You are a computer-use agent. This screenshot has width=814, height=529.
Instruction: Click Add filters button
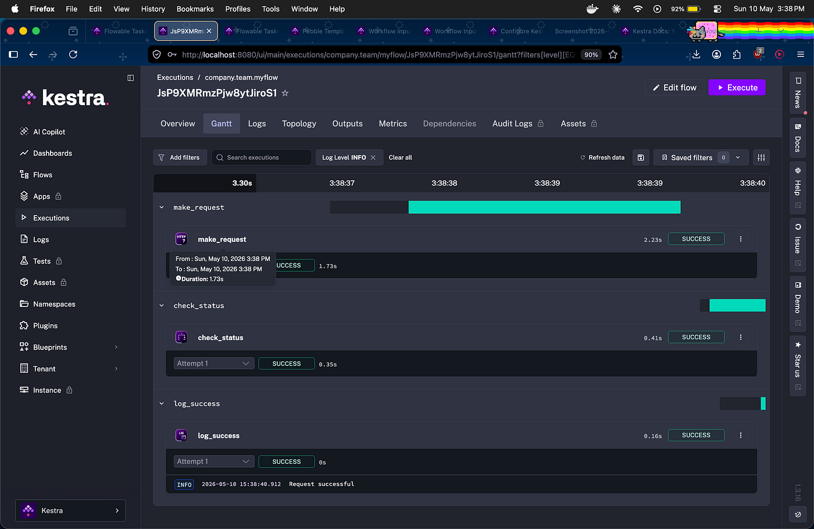click(x=180, y=158)
